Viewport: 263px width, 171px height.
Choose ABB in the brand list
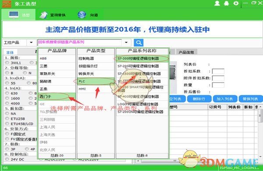click(57, 58)
